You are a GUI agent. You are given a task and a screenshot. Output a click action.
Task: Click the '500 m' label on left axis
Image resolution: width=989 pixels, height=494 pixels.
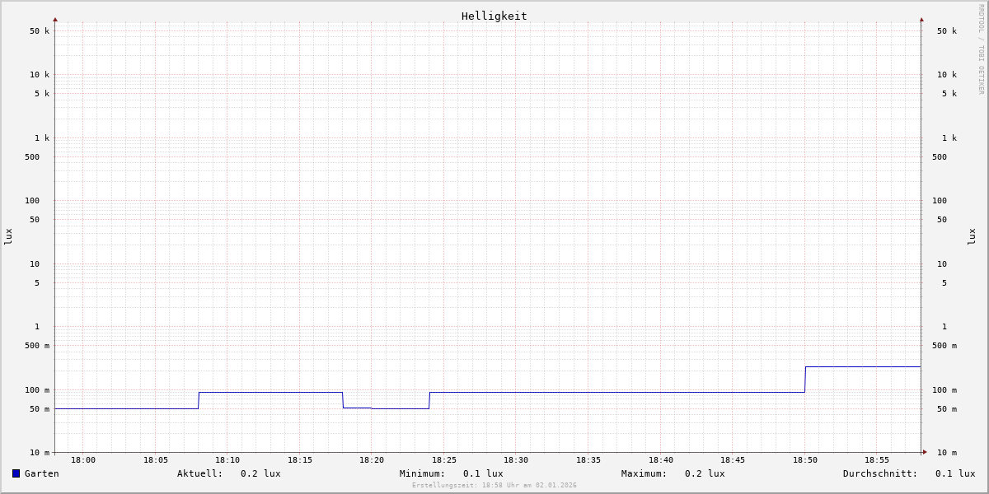pos(37,346)
